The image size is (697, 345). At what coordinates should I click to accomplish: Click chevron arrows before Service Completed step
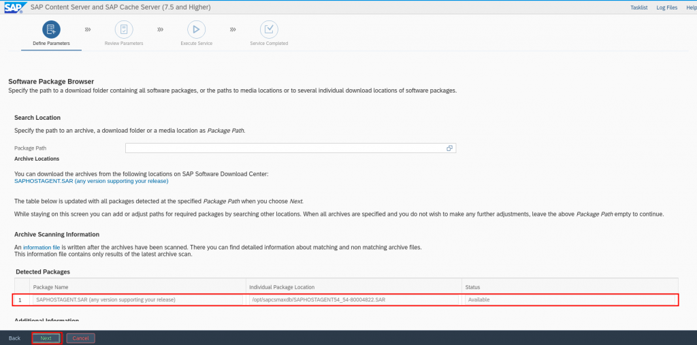click(233, 30)
